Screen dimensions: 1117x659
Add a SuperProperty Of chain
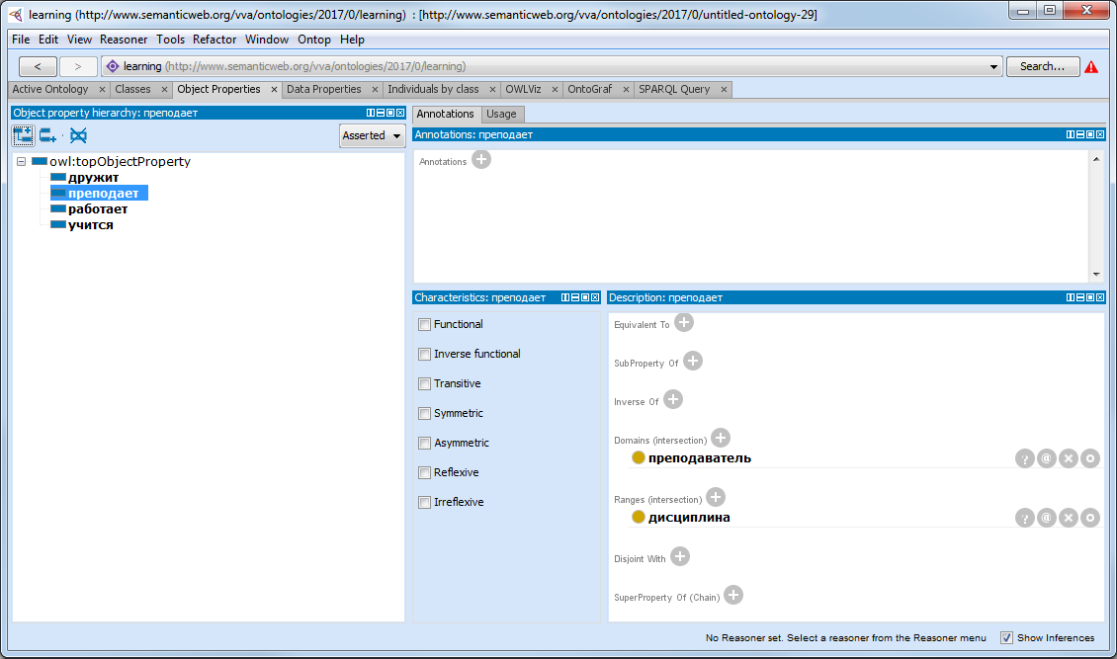click(x=732, y=596)
